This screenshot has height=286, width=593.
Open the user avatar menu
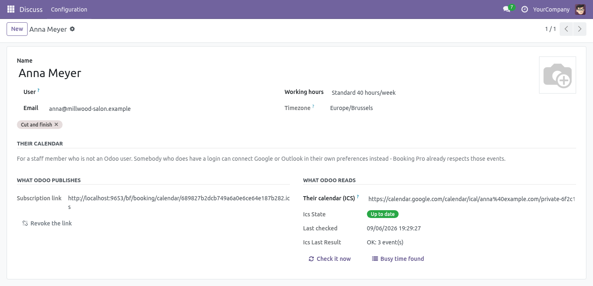pyautogui.click(x=580, y=9)
